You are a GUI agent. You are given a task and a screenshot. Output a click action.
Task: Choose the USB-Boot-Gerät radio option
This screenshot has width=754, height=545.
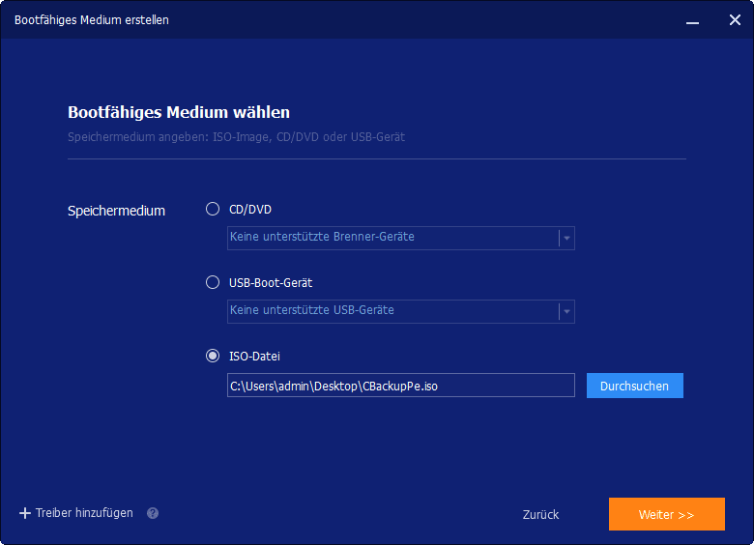pyautogui.click(x=213, y=282)
